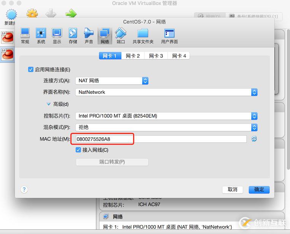Select the 网络 (Network) settings section
The image size is (290, 234).
[105, 36]
